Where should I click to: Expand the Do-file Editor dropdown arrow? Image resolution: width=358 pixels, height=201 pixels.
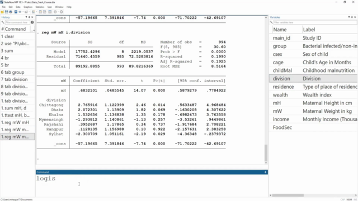tap(36, 12)
